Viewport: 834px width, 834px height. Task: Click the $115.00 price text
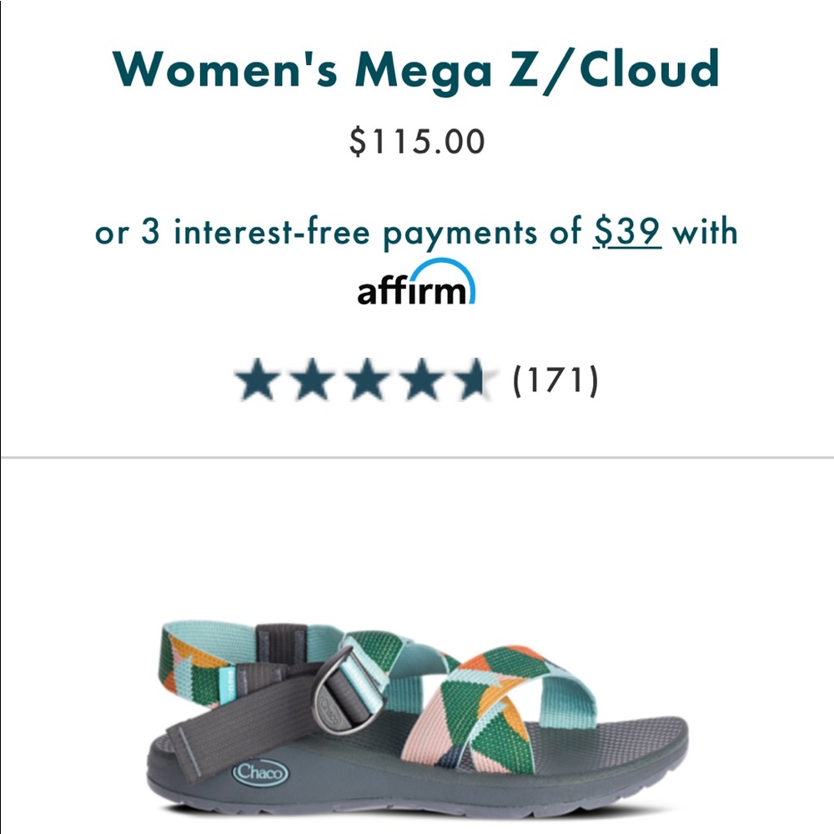[x=417, y=140]
